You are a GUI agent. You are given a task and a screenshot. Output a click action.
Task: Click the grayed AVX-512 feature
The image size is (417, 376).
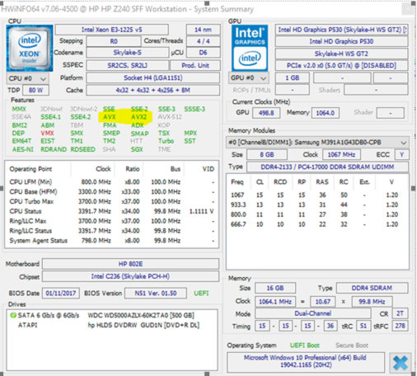click(170, 117)
